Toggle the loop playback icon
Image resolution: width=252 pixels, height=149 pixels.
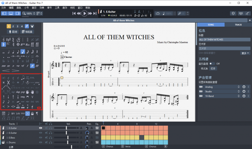(x=158, y=13)
